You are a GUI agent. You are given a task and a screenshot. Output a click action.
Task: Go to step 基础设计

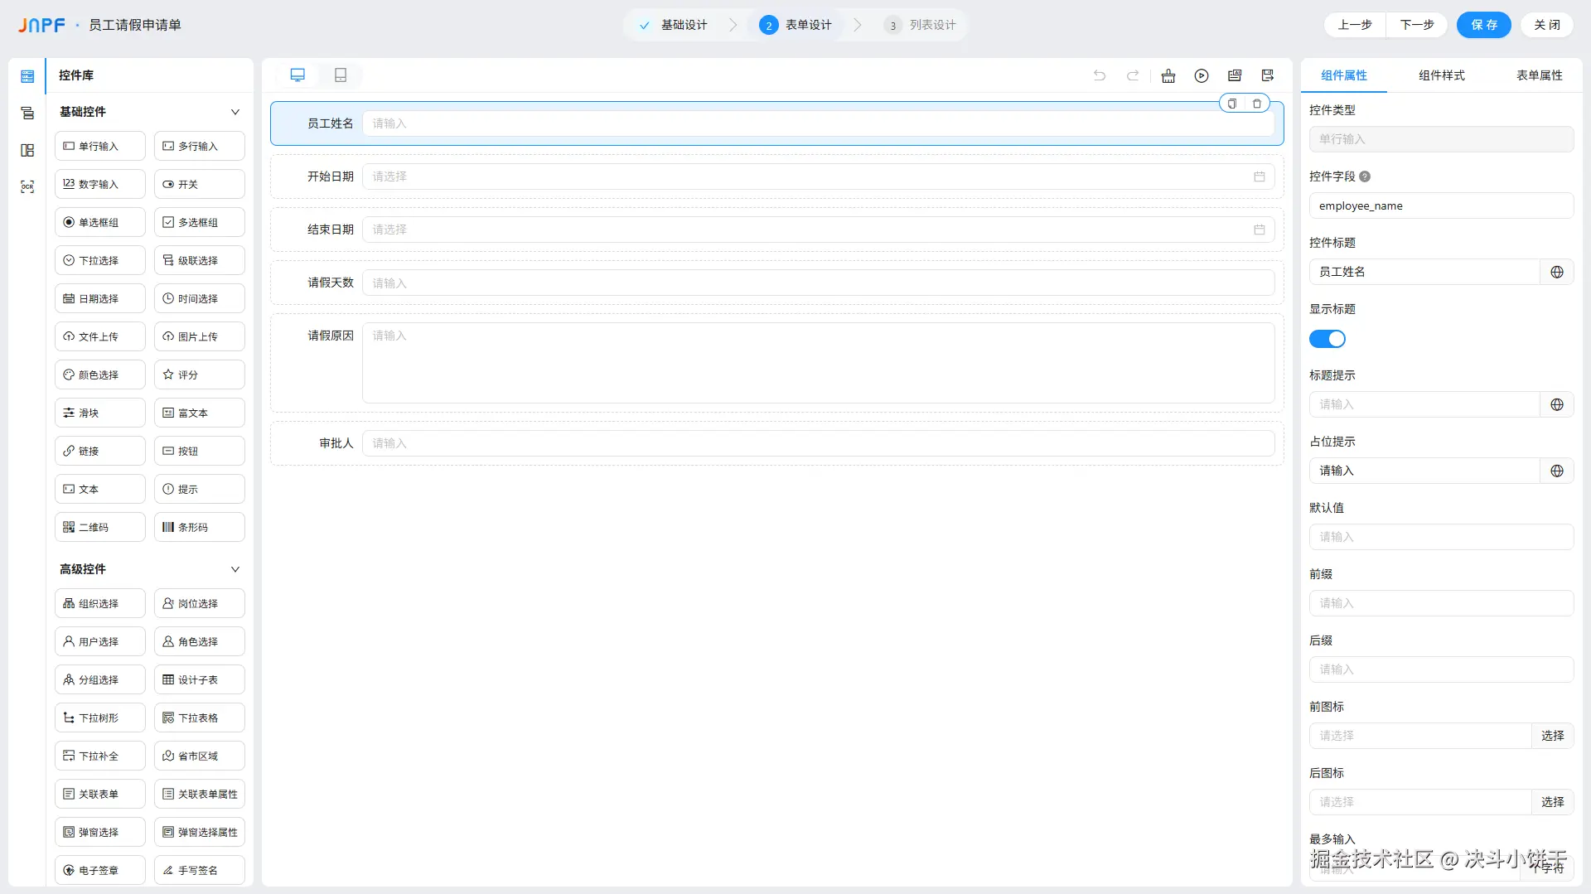pyautogui.click(x=673, y=25)
